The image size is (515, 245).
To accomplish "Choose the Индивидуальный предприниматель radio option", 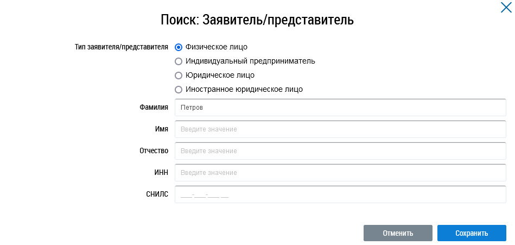I will tap(179, 61).
